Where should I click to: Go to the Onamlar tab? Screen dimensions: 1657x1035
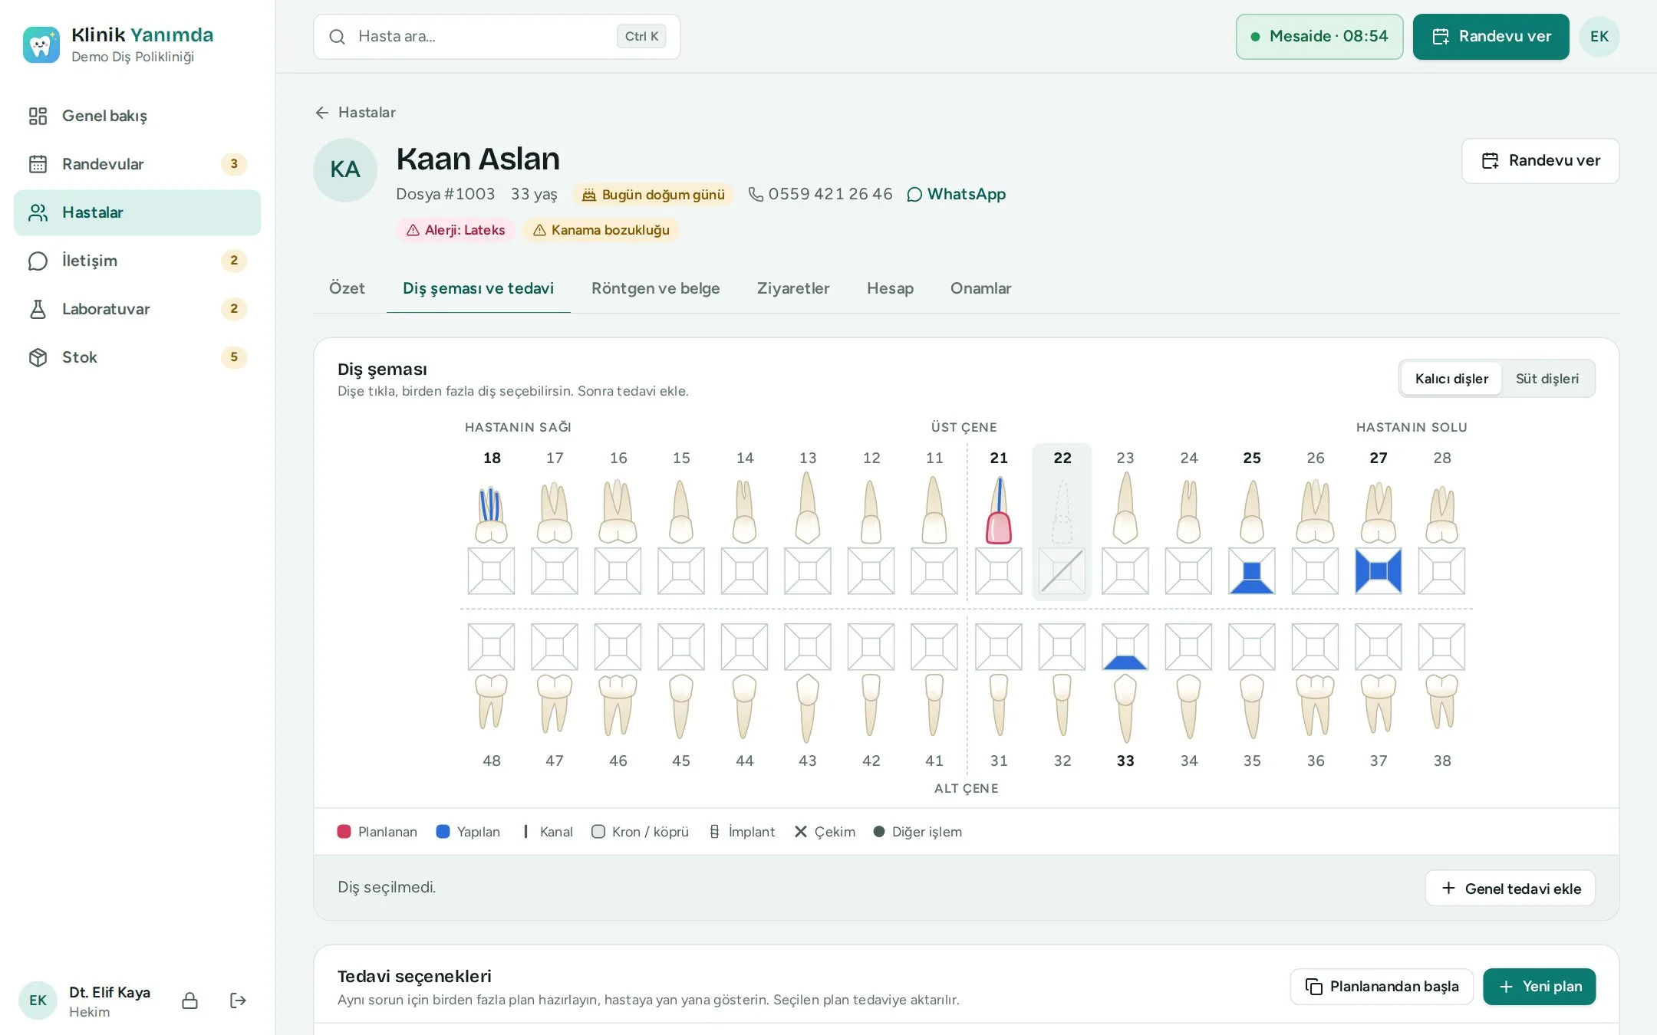pyautogui.click(x=980, y=288)
